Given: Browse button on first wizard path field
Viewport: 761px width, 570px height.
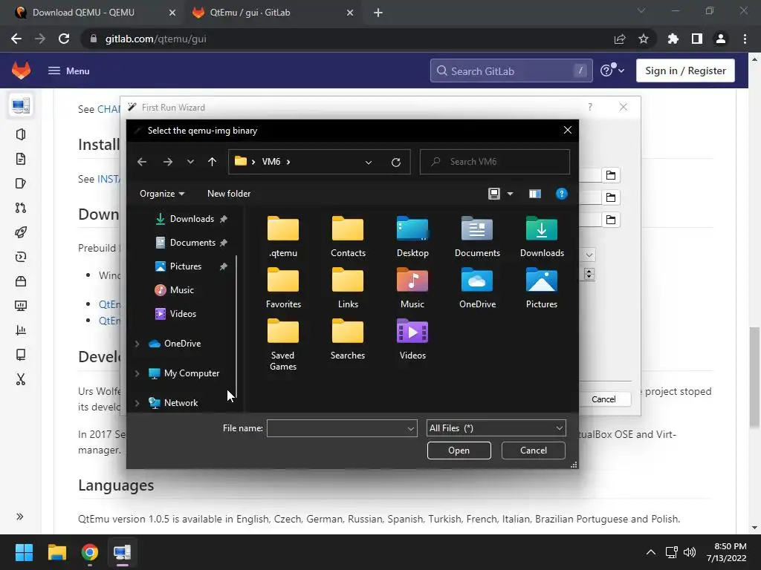Looking at the screenshot, I should click(x=611, y=175).
